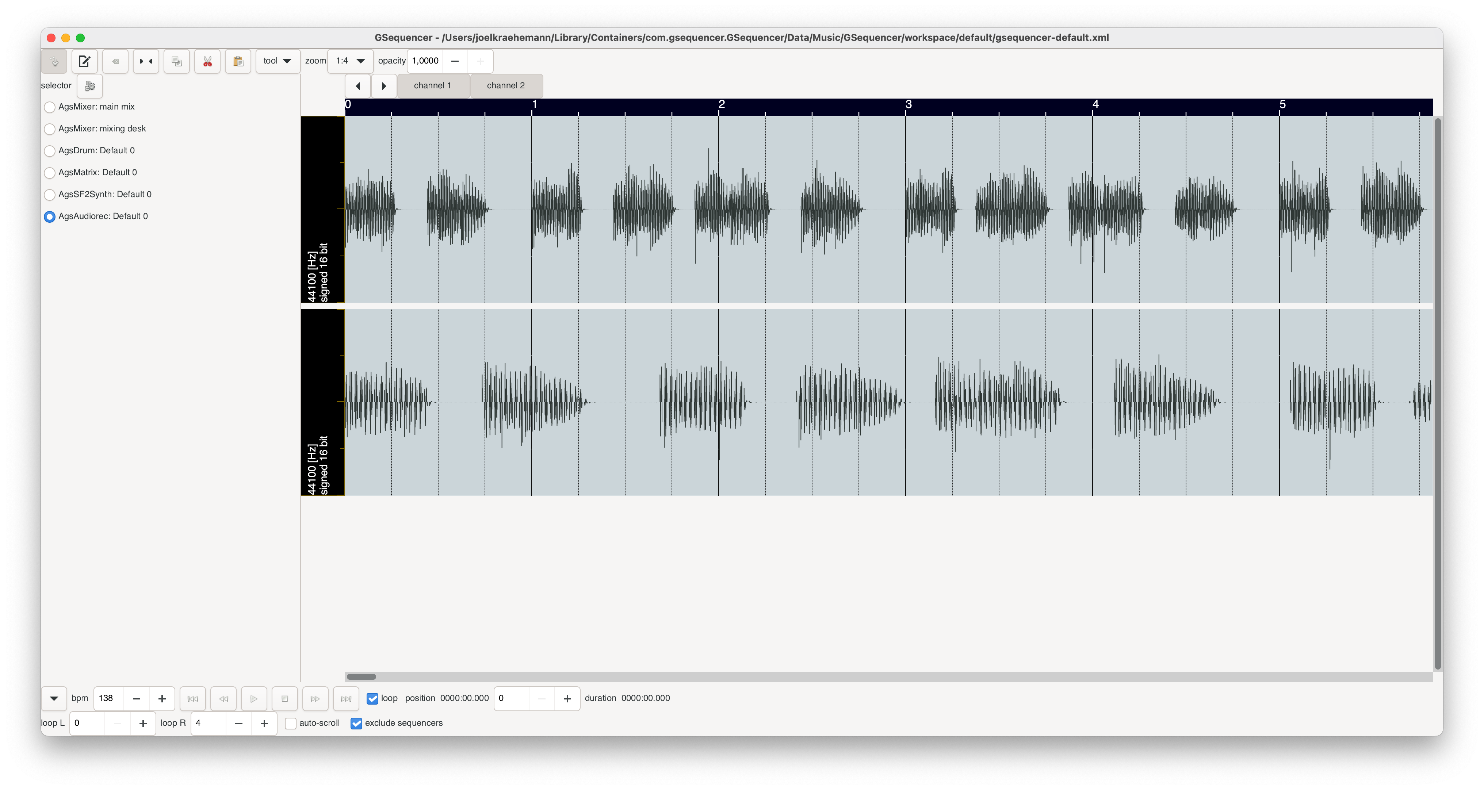
Task: Cut selection with the scissors icon
Action: tap(207, 61)
